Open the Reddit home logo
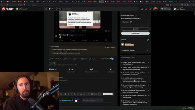 pos(8,9)
